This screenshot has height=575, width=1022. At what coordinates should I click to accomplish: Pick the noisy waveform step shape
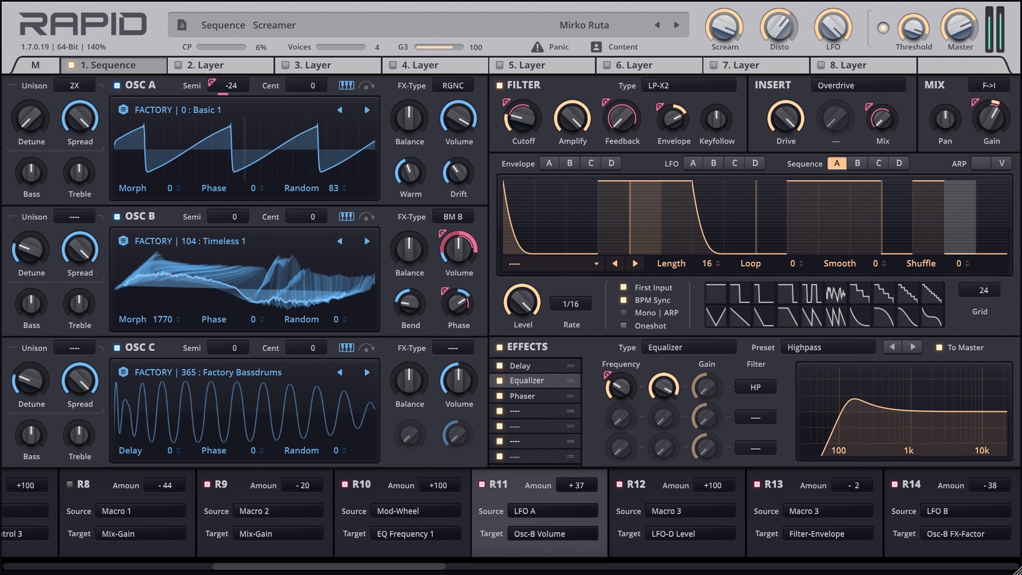(836, 294)
